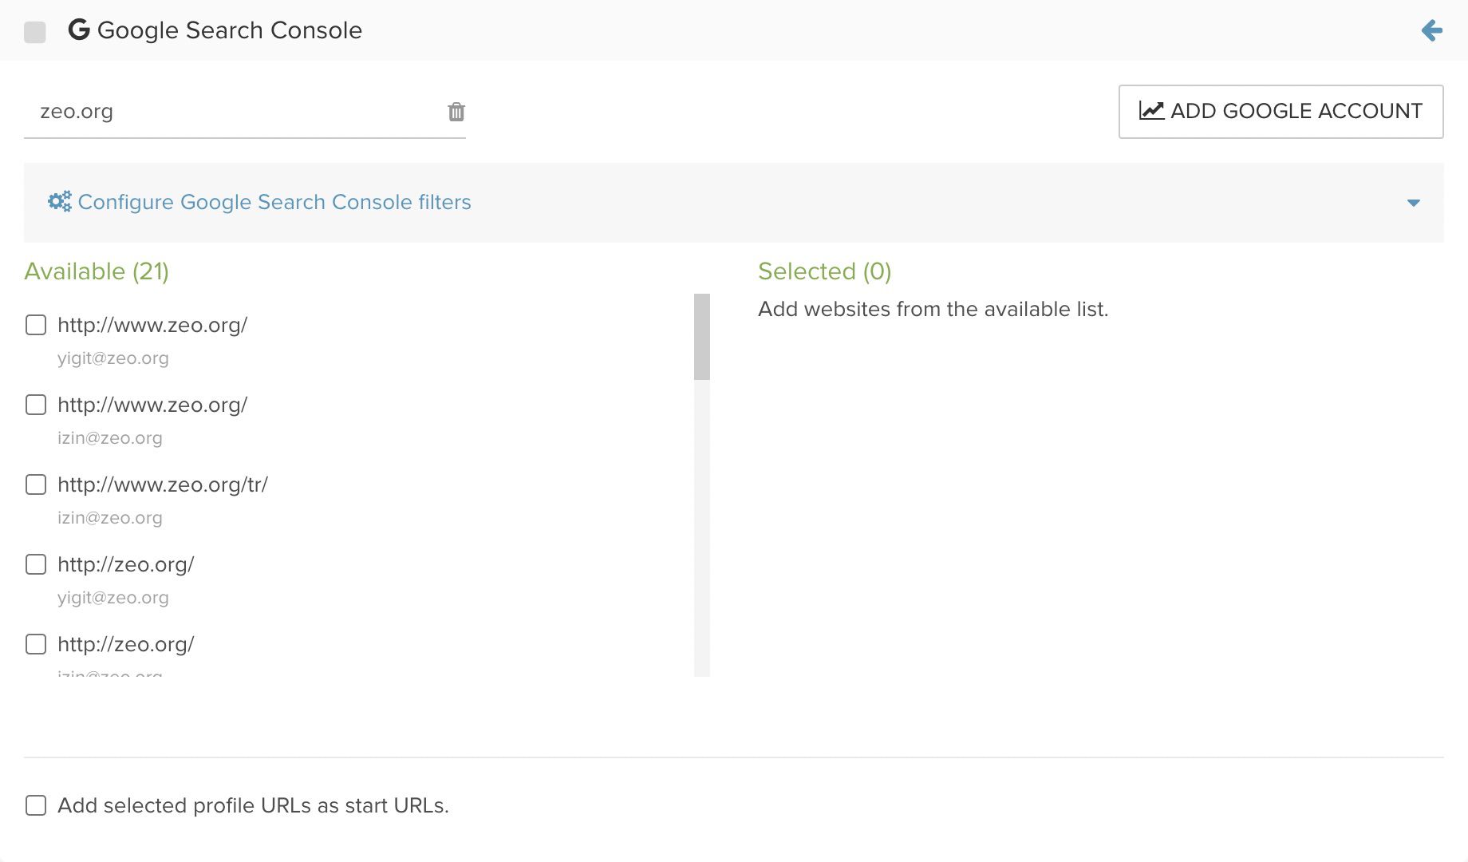
Task: Click the Available list scrollbar thumb
Action: (x=702, y=337)
